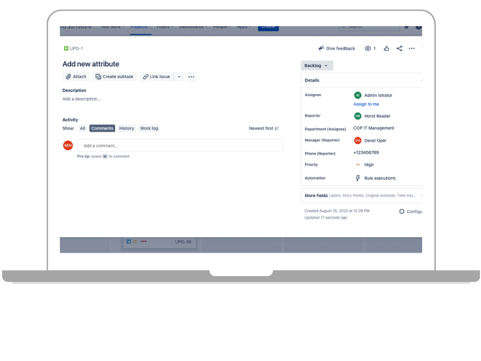Screen dimensions: 481x361
Task: Click manager Devel Oper
Action: tap(375, 141)
